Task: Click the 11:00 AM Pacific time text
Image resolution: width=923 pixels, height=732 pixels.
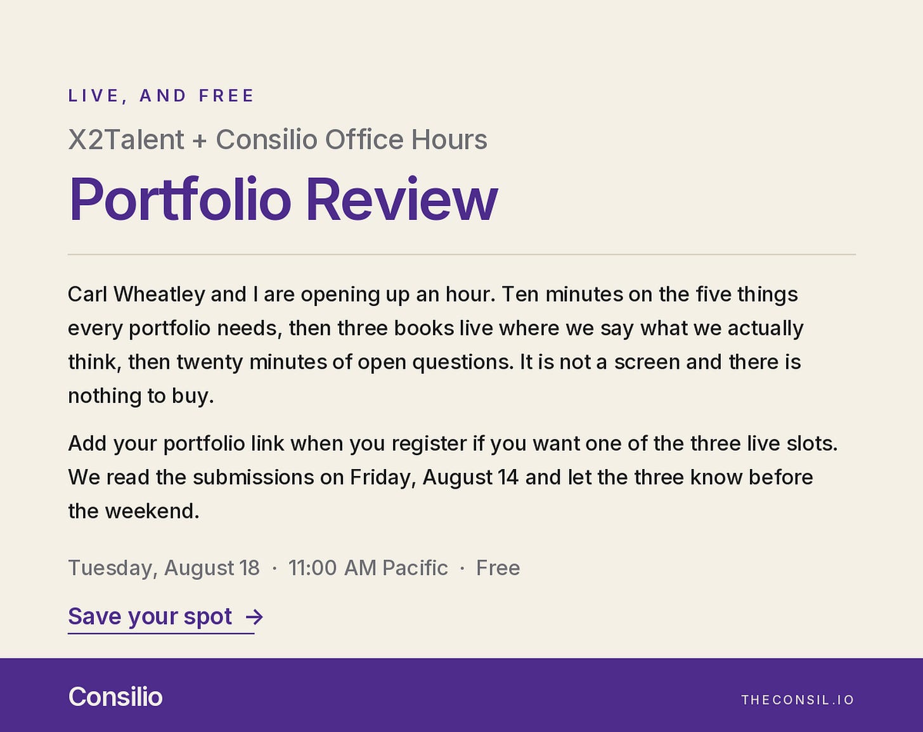Action: click(368, 568)
